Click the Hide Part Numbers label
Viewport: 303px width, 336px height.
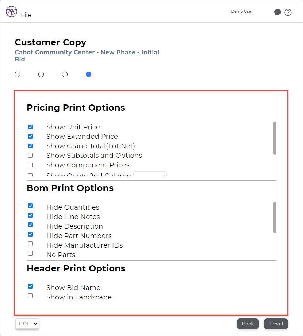(79, 236)
